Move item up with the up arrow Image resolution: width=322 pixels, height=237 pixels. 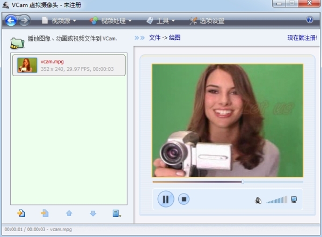coord(69,213)
